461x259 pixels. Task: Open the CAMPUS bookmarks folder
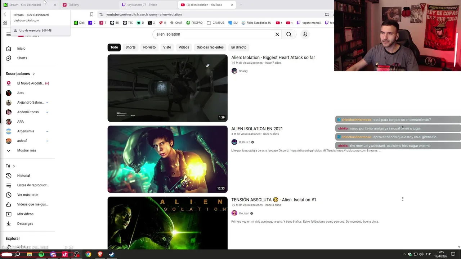tap(215, 23)
